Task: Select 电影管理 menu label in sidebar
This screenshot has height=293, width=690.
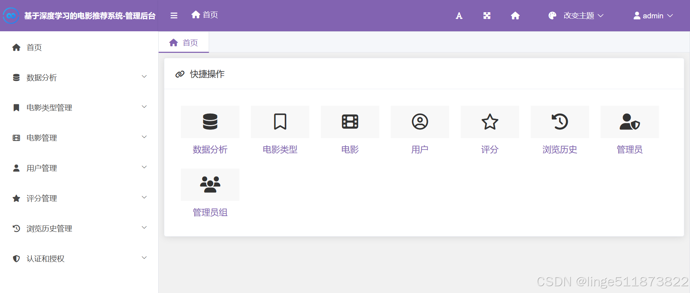Action: tap(42, 138)
